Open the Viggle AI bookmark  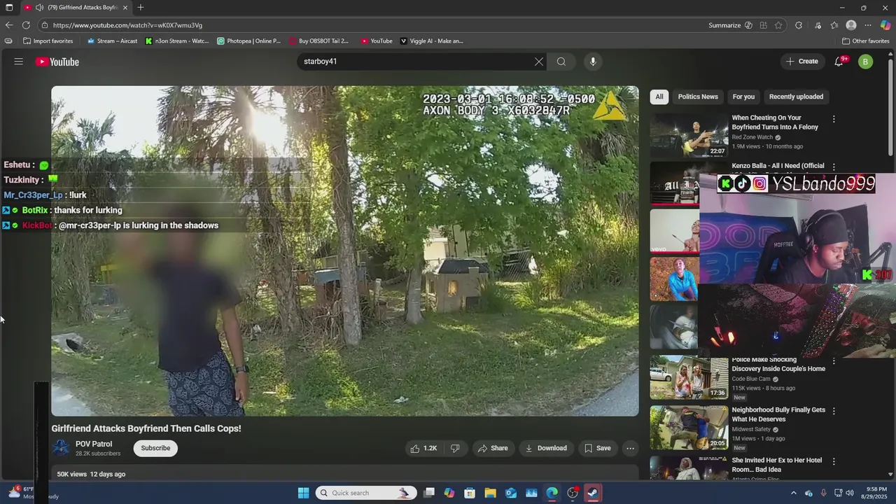431,41
